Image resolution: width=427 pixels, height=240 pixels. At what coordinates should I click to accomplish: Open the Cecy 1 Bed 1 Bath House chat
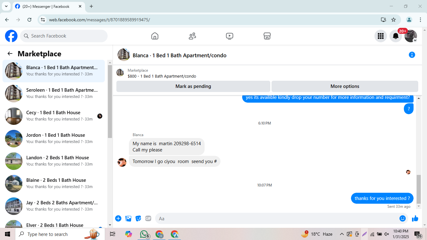pos(53,116)
